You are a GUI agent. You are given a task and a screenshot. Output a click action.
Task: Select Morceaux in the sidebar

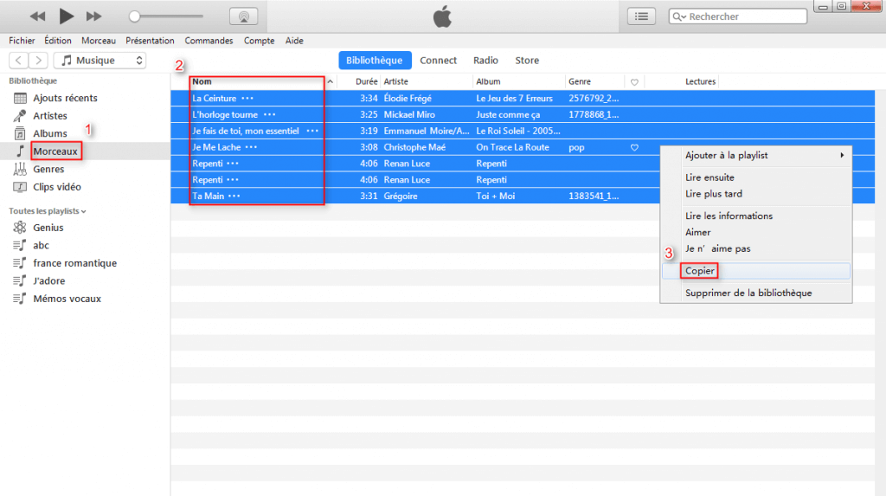(x=55, y=151)
